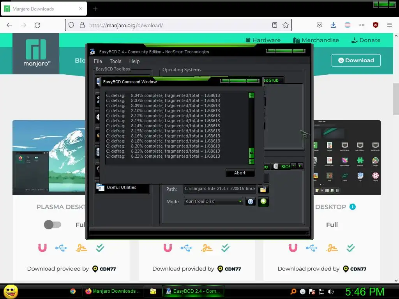The image size is (399, 299).
Task: Click scroll-up arrow in command output
Action: tap(251, 95)
